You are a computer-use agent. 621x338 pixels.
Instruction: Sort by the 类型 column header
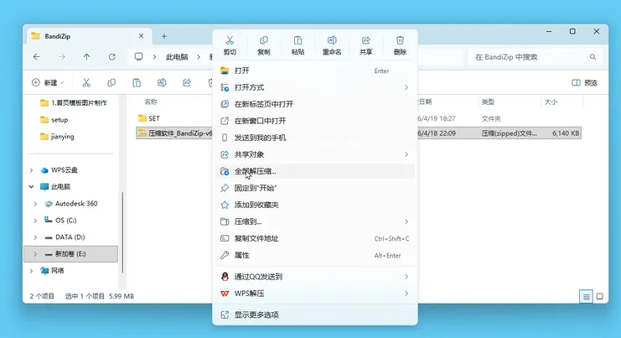(488, 101)
